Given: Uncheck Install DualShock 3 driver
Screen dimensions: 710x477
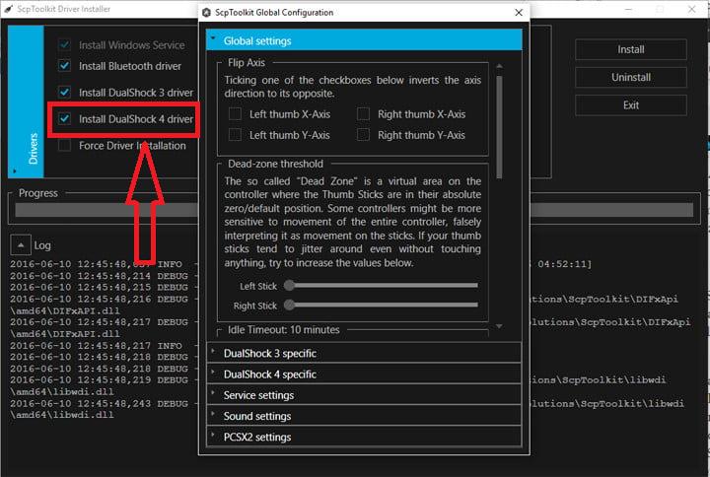Looking at the screenshot, I should coord(65,93).
